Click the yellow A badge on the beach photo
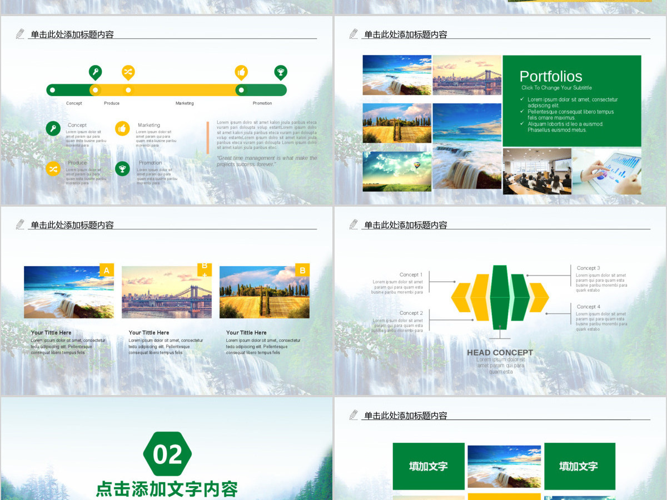This screenshot has width=667, height=500. tap(107, 271)
